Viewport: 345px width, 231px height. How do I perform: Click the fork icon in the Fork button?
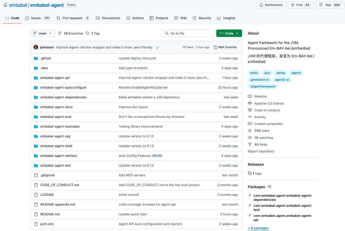coord(293,5)
